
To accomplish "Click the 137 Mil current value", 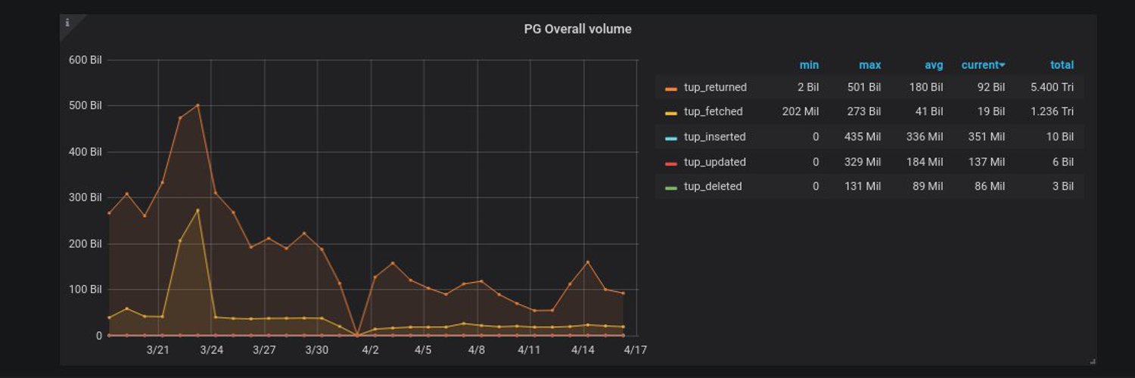I will [x=987, y=162].
